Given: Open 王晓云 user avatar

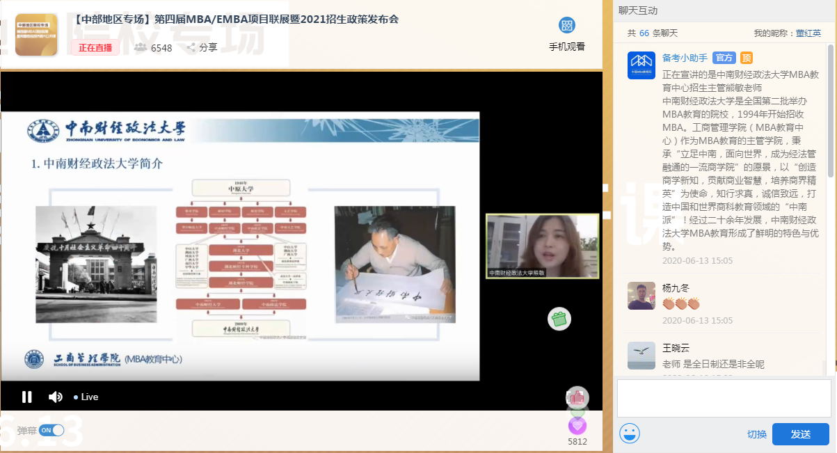Looking at the screenshot, I should pos(641,356).
